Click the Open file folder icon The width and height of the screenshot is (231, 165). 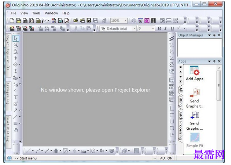pyautogui.click(x=76, y=20)
